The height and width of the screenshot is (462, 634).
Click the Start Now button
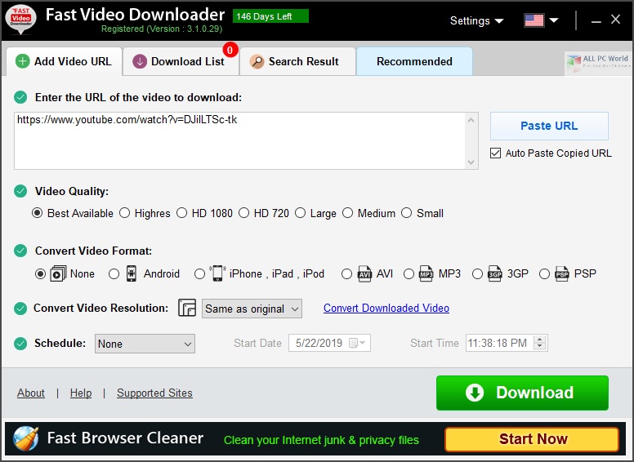pyautogui.click(x=532, y=439)
